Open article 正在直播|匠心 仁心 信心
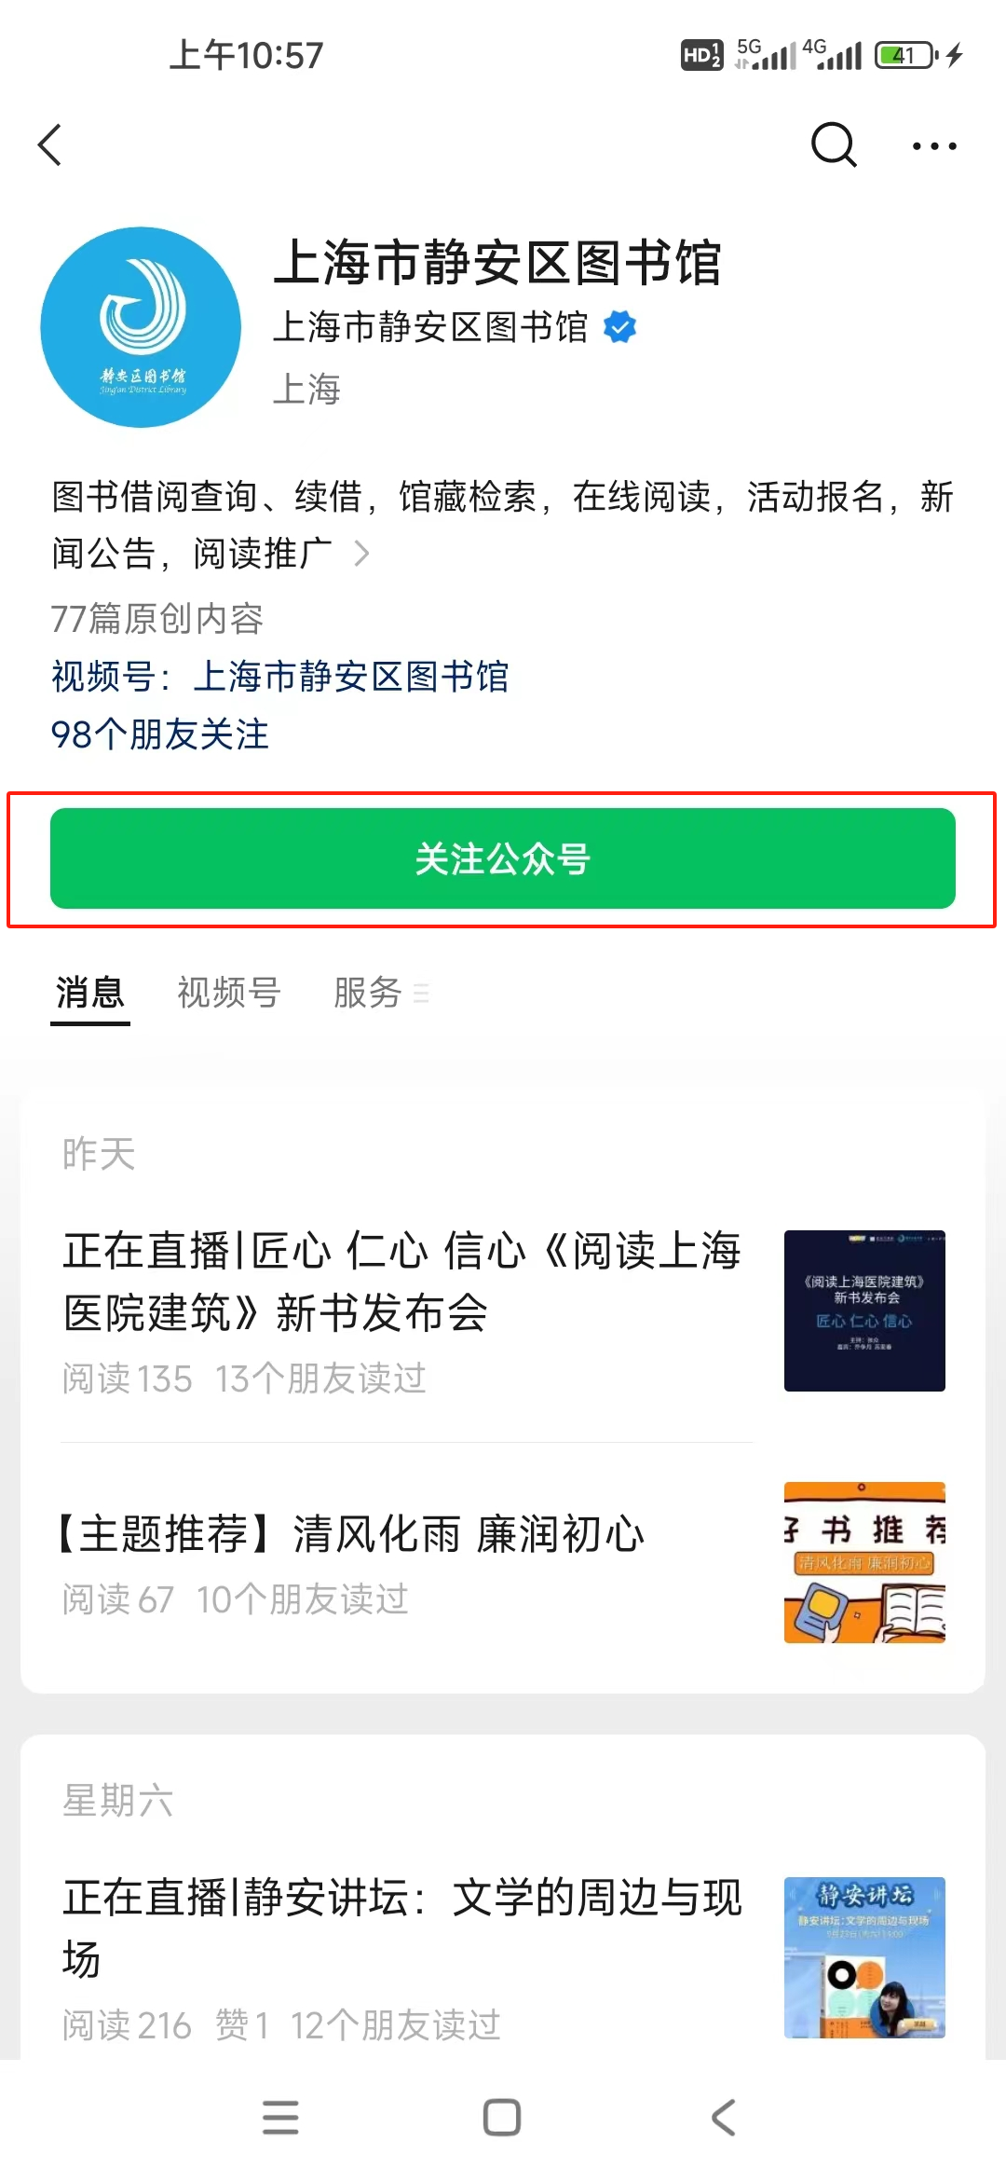 [402, 1282]
